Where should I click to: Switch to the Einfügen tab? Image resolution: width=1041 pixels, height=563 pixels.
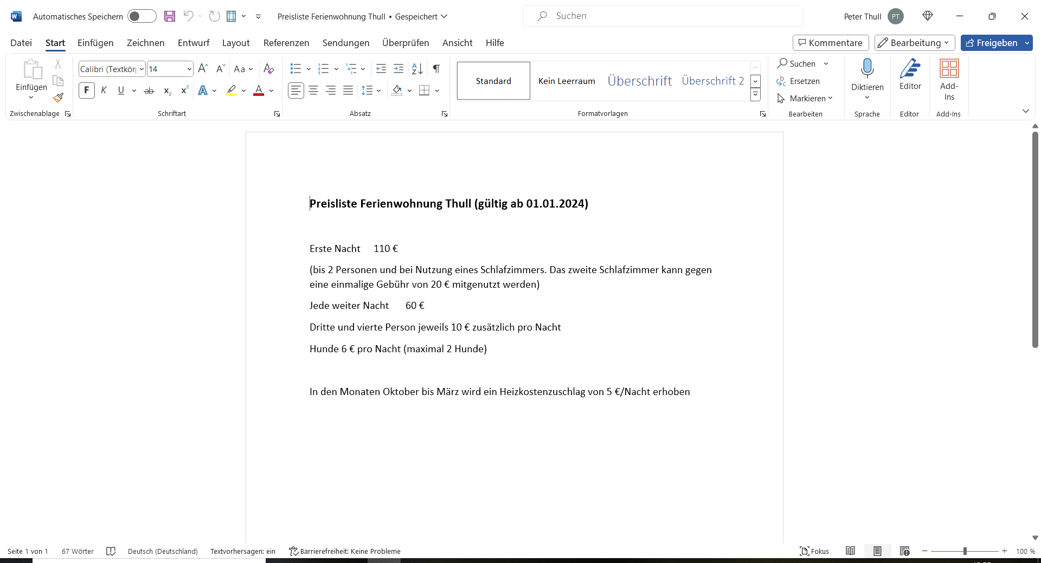click(x=95, y=43)
